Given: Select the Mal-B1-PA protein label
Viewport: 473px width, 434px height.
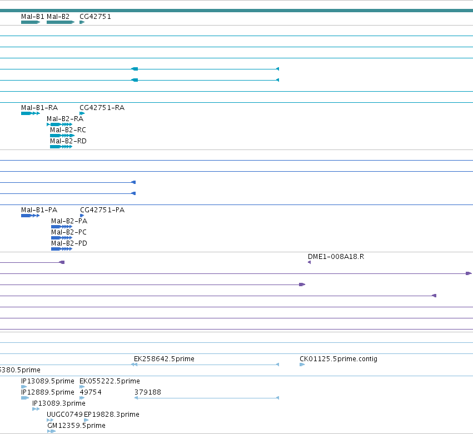Looking at the screenshot, I should [39, 210].
